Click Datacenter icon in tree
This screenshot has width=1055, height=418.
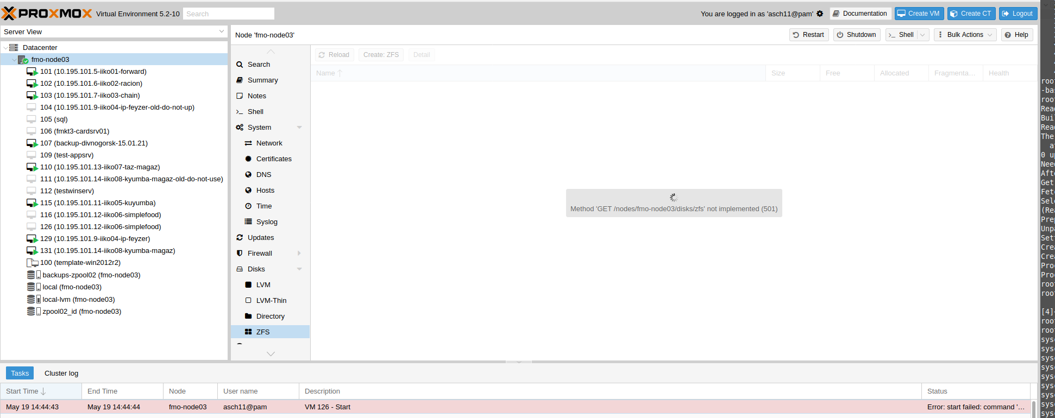pos(14,48)
